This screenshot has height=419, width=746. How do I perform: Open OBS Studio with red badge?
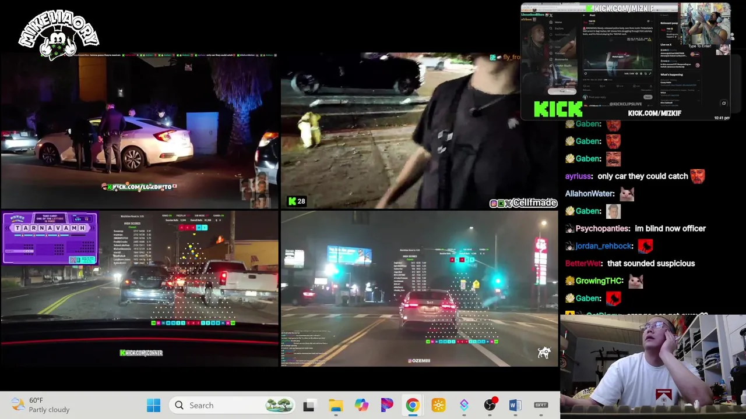click(490, 405)
